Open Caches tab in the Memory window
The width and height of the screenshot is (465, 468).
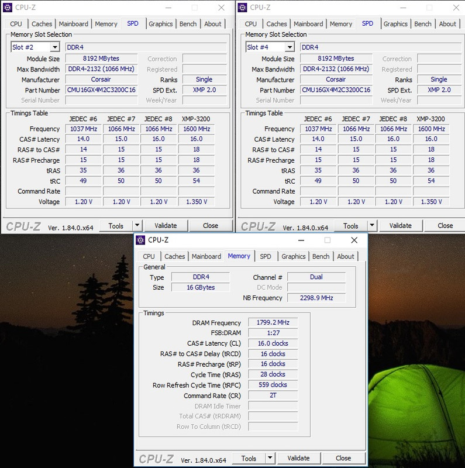tap(175, 256)
